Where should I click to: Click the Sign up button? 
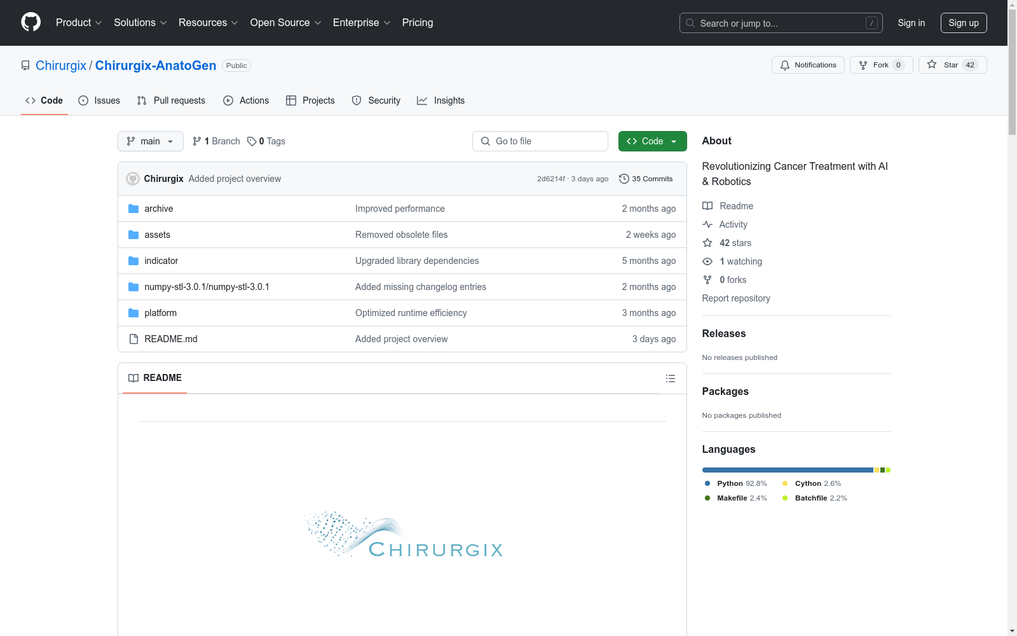pos(964,23)
